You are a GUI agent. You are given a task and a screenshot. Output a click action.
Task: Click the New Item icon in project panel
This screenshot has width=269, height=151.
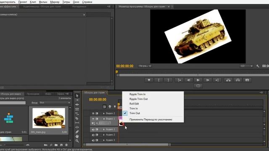point(61,145)
